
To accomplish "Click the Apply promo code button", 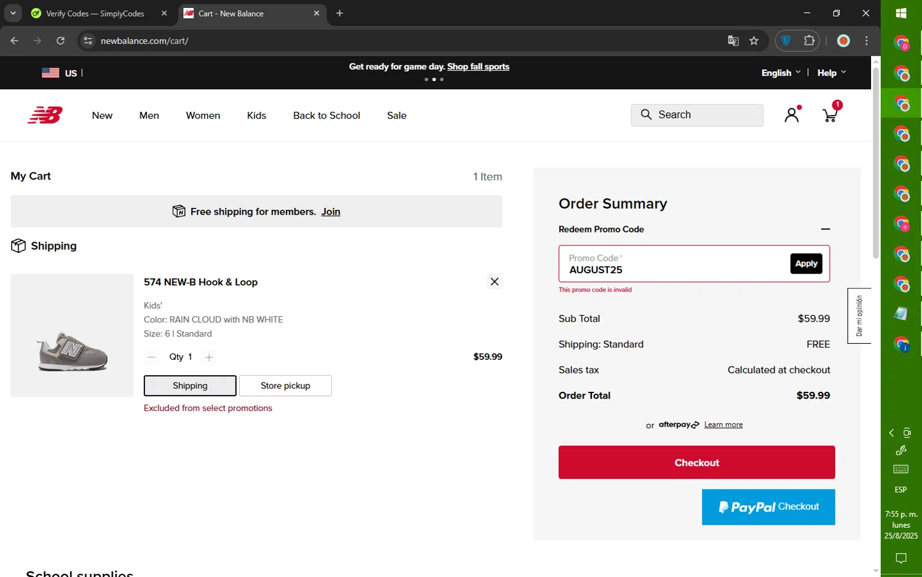I will [x=806, y=263].
